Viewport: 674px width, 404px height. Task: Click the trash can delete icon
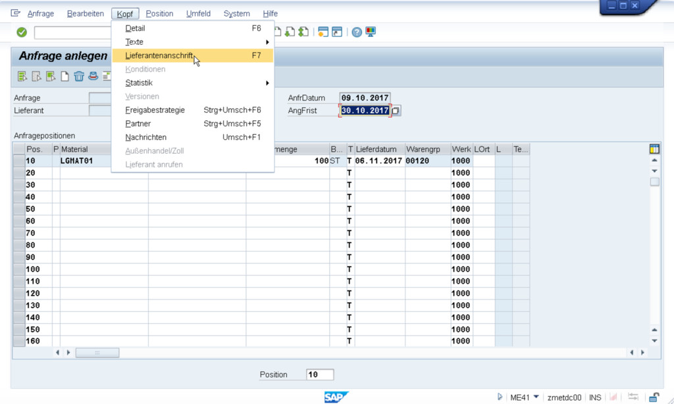[x=79, y=76]
